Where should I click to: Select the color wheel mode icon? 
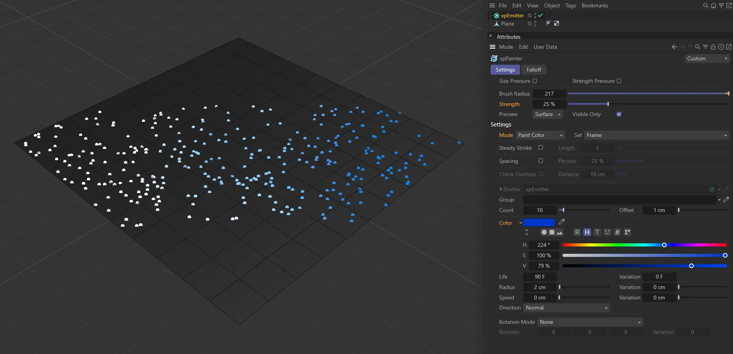point(544,232)
